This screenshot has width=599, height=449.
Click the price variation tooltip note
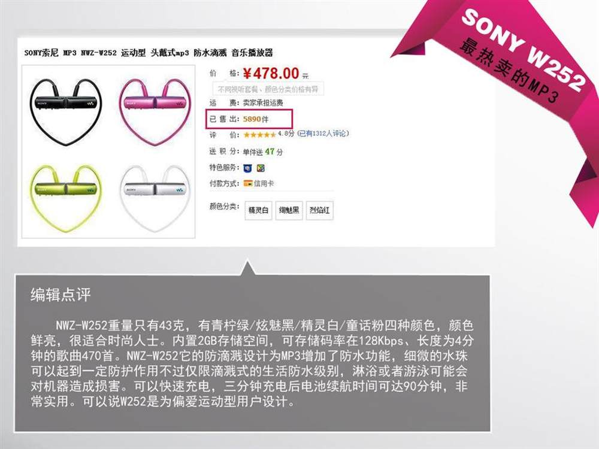(268, 89)
